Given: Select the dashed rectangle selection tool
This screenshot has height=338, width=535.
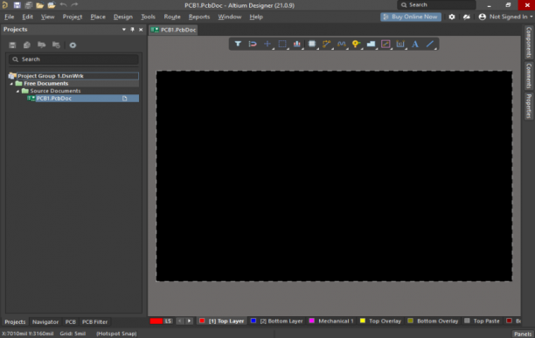Looking at the screenshot, I should coord(282,44).
